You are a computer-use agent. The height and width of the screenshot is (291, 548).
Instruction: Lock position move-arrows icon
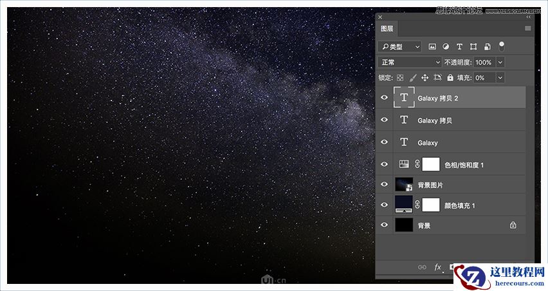[425, 78]
